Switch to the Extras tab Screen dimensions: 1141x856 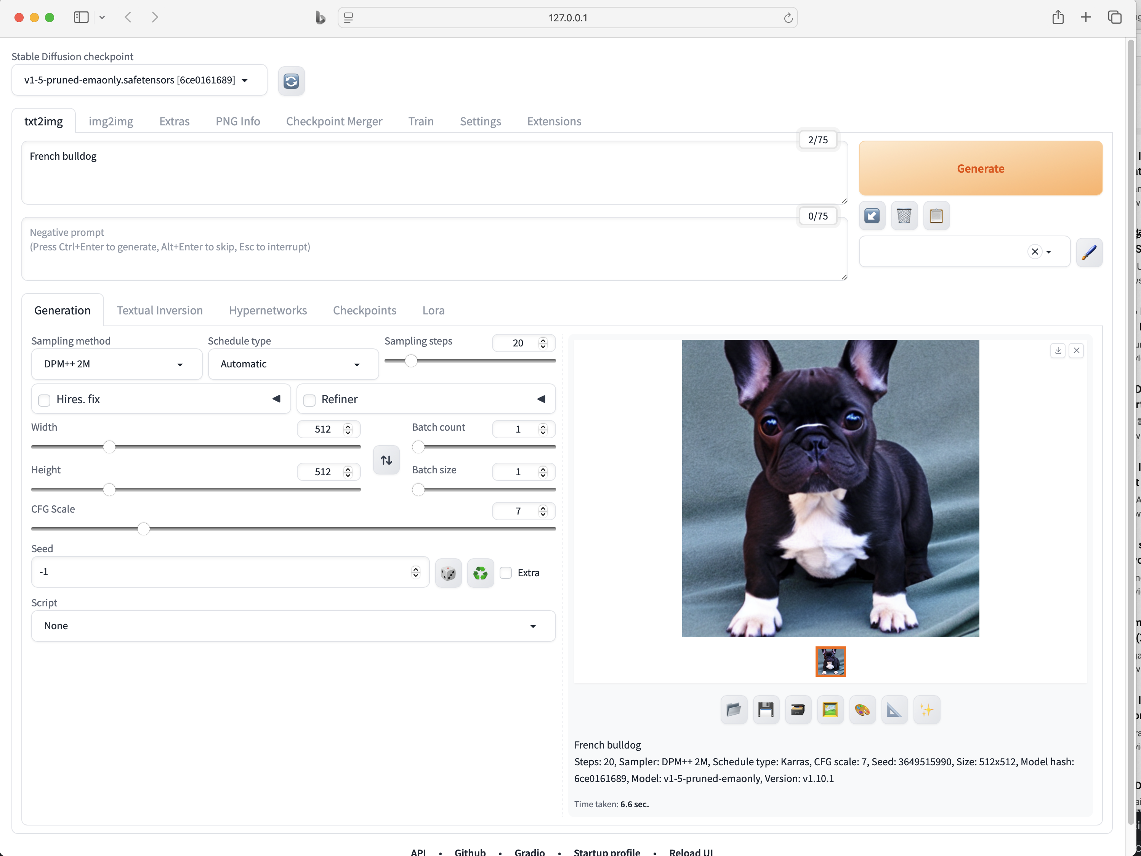[x=174, y=121]
